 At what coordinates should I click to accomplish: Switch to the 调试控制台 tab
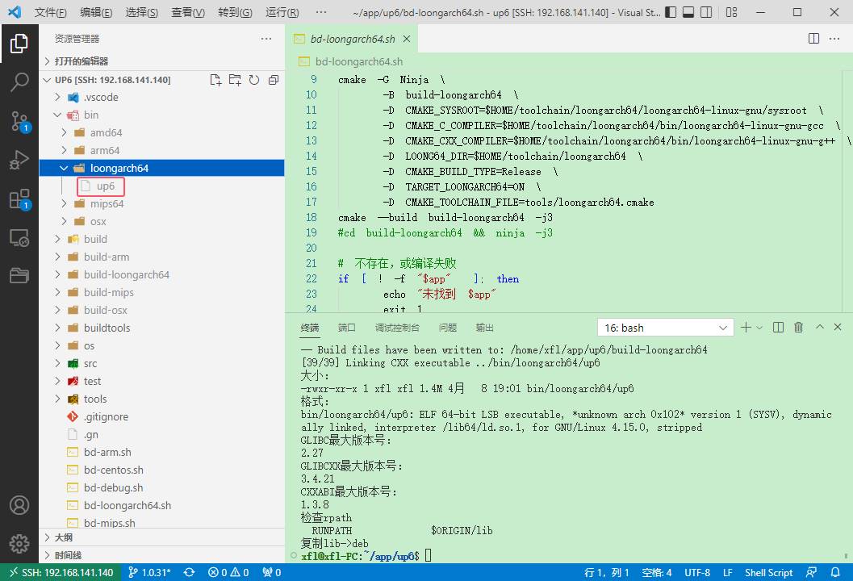[x=397, y=328]
